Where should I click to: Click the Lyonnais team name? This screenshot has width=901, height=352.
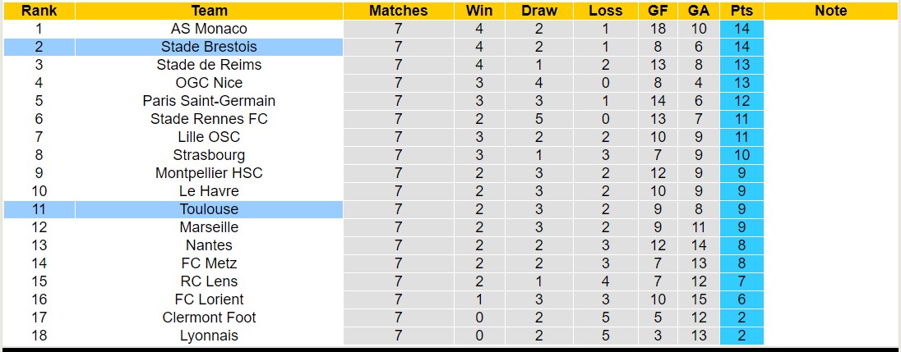pyautogui.click(x=209, y=336)
